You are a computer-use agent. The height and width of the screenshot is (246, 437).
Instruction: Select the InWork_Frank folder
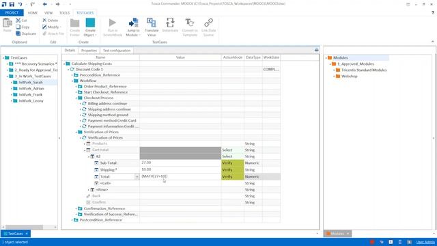[30, 94]
